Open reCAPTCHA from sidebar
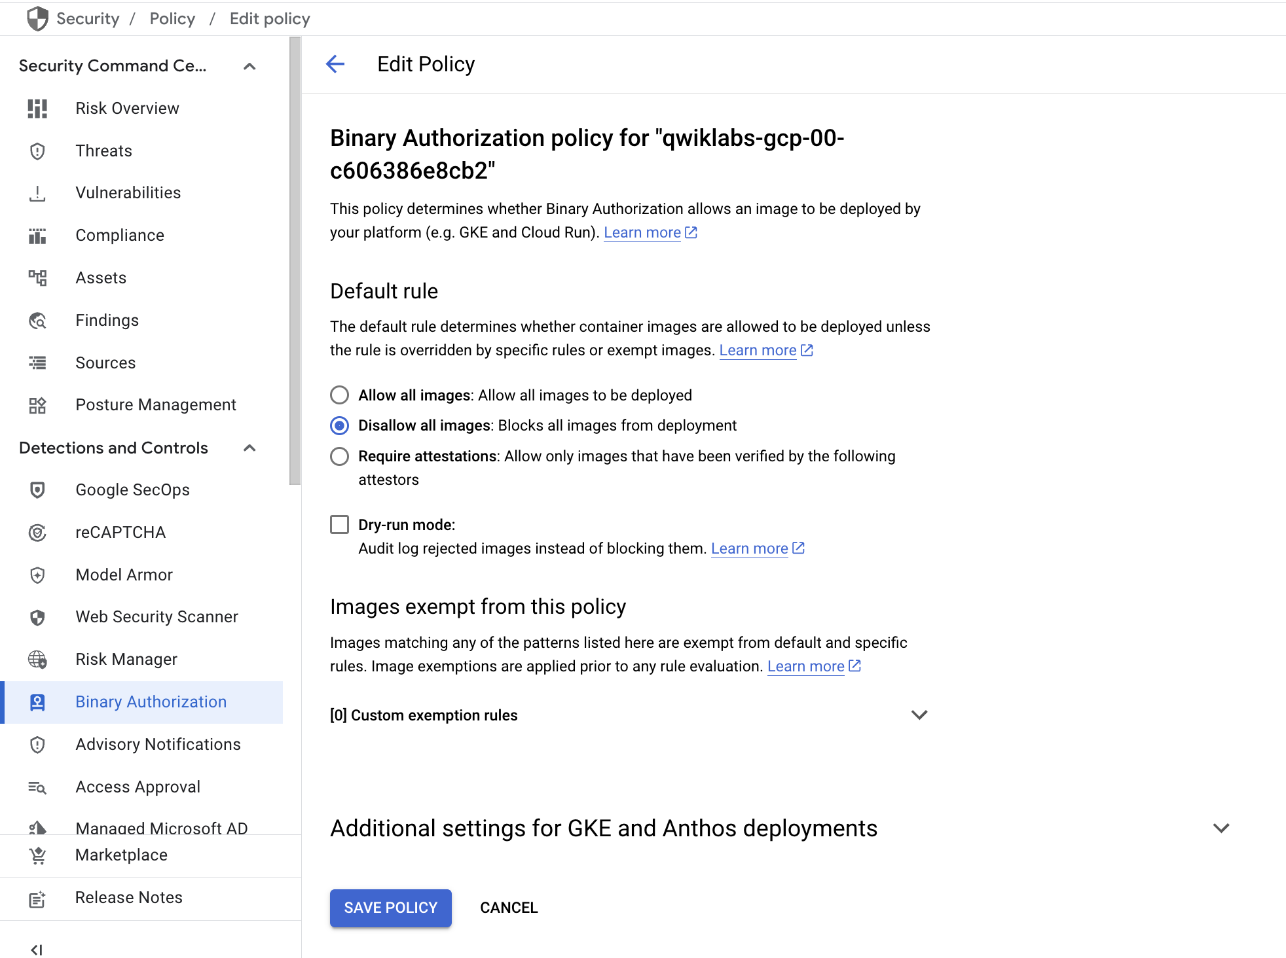Screen dimensions: 1286x958 click(120, 533)
